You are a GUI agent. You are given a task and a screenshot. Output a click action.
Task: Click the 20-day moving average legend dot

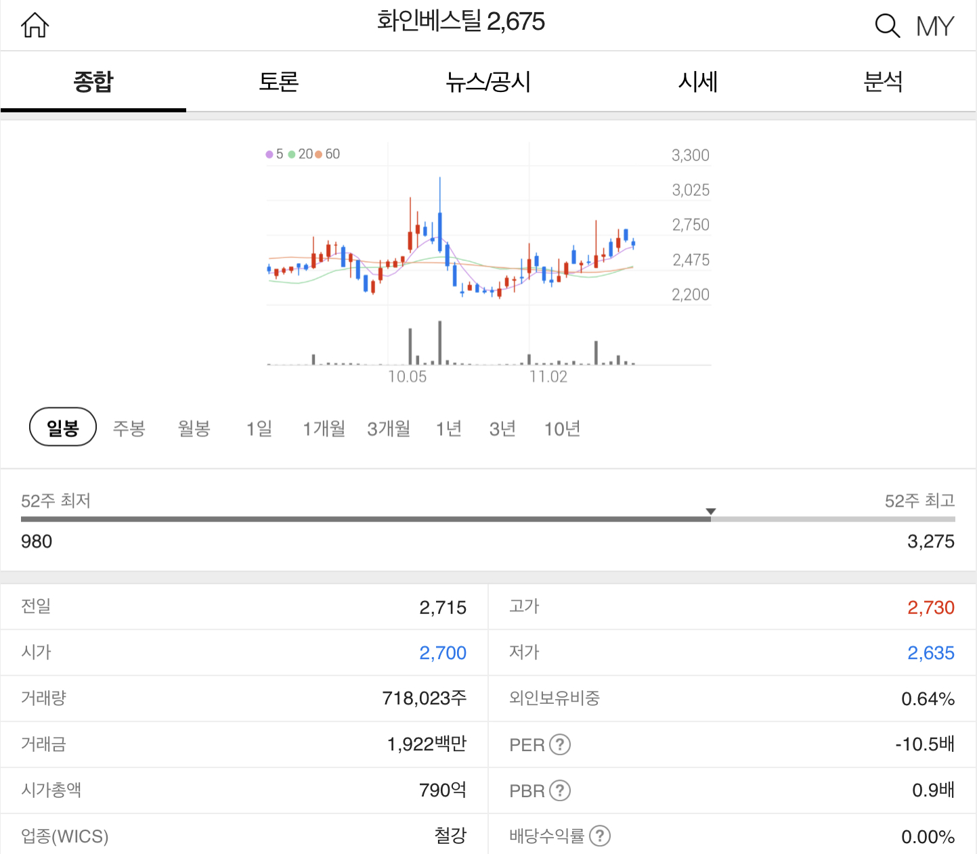pos(292,154)
